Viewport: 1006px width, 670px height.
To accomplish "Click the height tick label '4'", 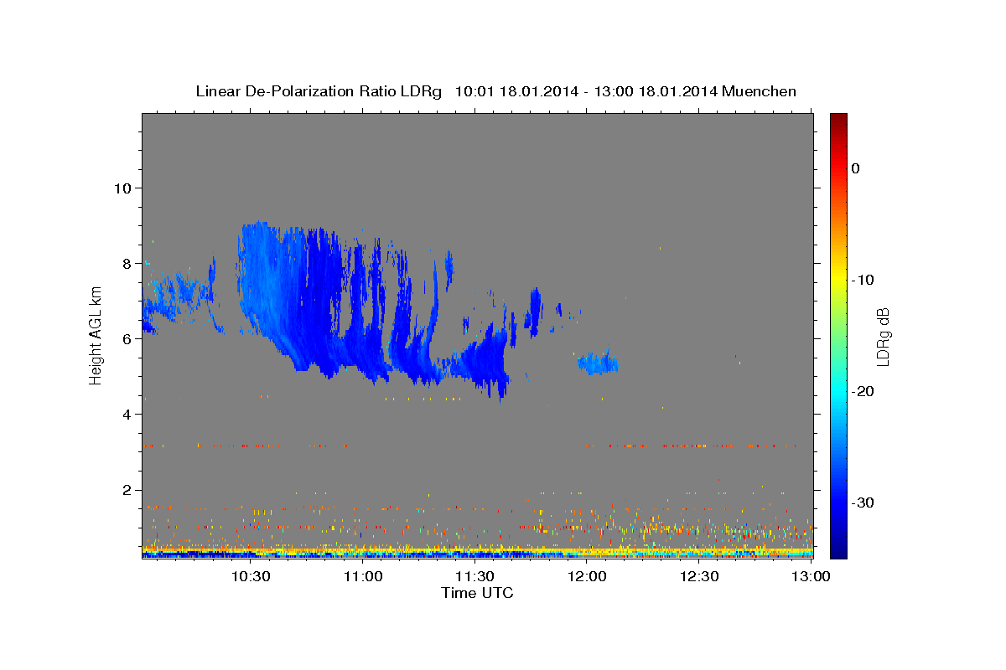I will tap(127, 414).
